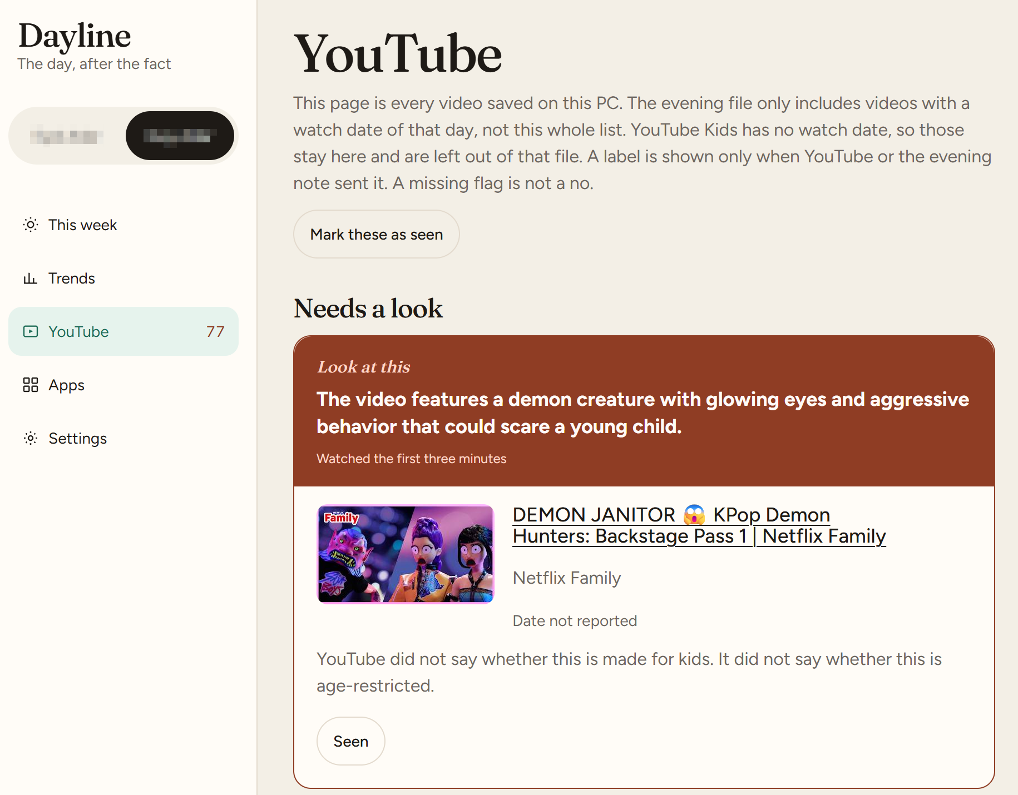Click the play icon beside YouTube
The image size is (1018, 795).
tap(31, 331)
